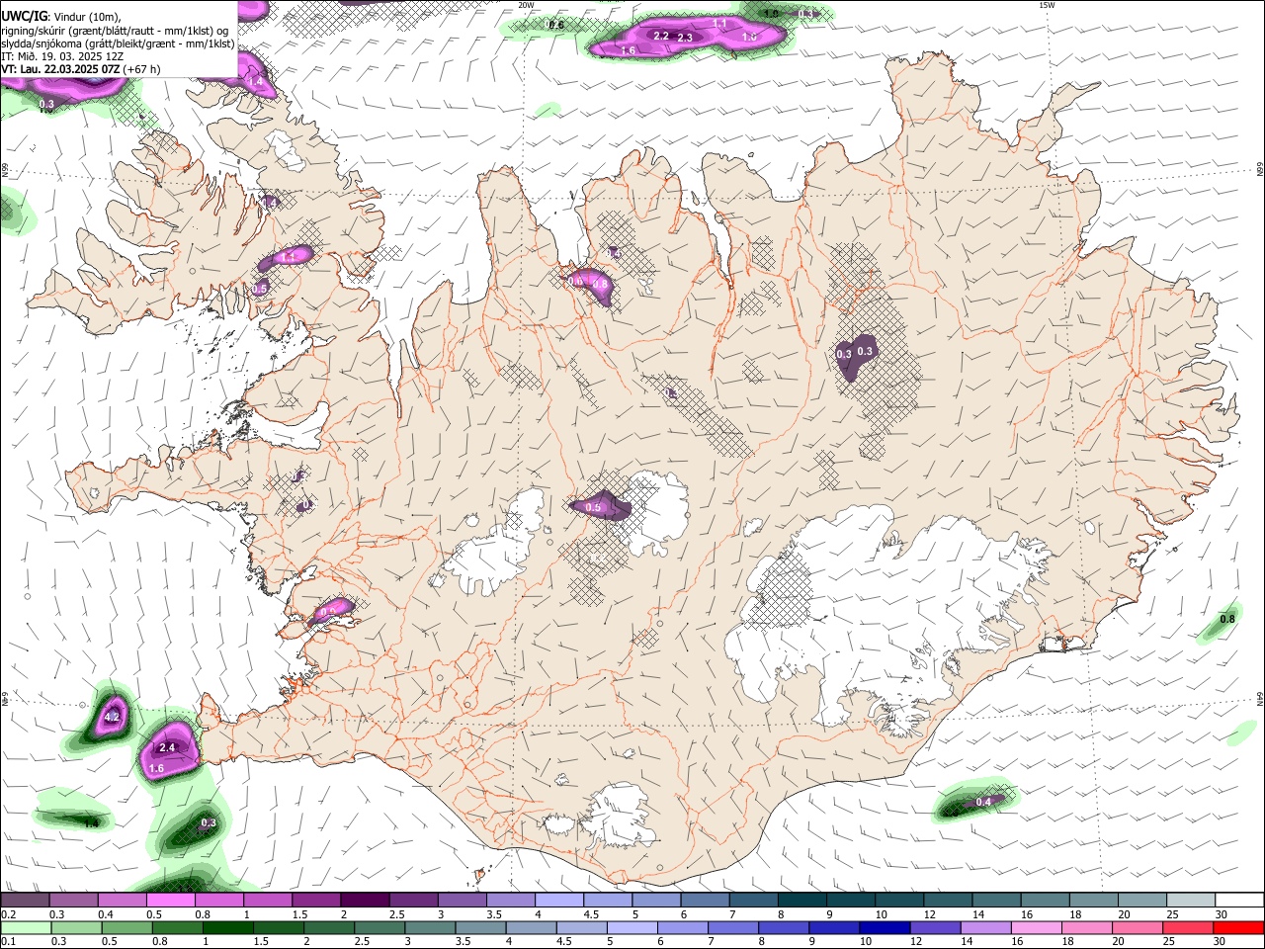1265x949 pixels.
Task: Click the dark teal 8 mm snow swatch
Action: tap(802, 900)
